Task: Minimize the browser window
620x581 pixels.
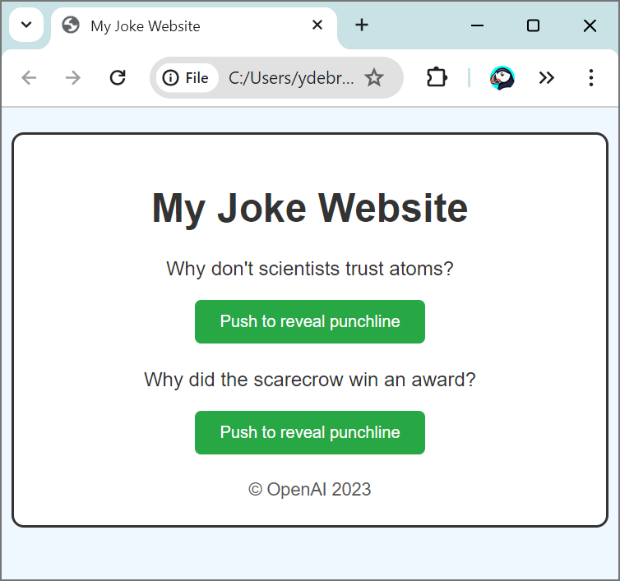Action: click(x=477, y=25)
